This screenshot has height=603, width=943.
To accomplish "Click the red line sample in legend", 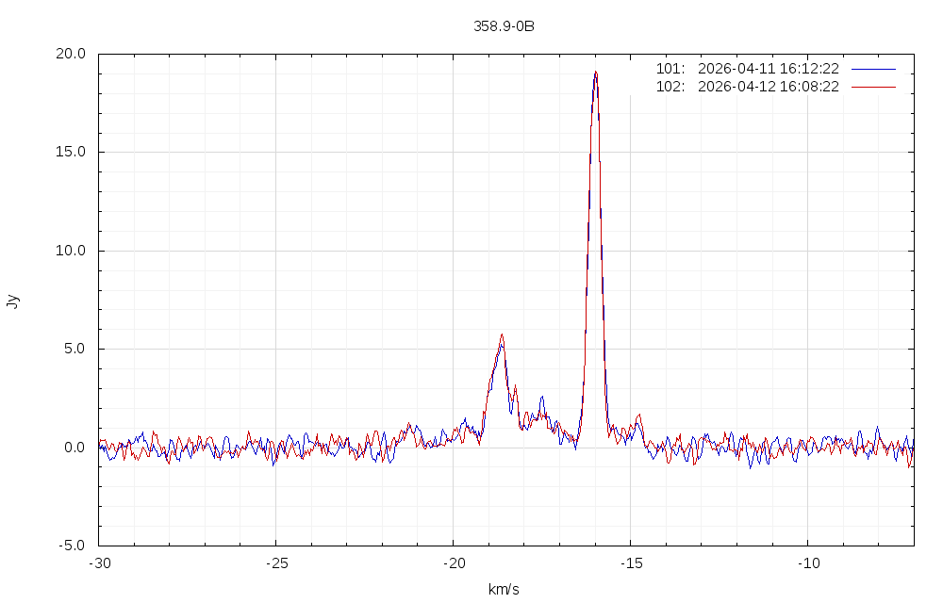I will point(872,87).
